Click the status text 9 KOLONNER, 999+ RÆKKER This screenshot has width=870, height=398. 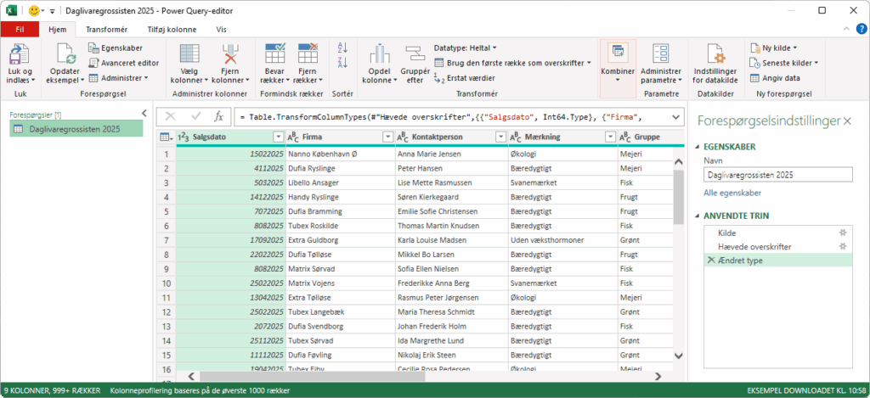point(52,391)
